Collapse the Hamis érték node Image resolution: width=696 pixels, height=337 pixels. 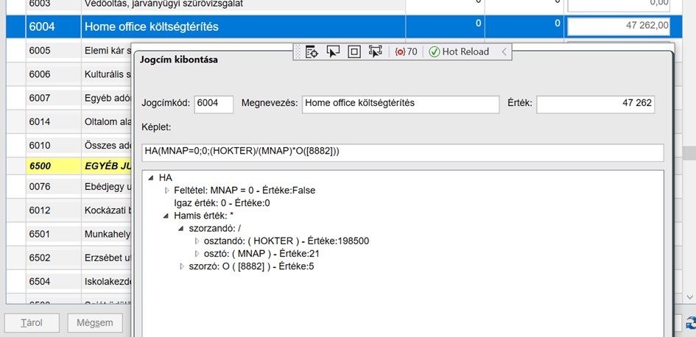[x=166, y=216]
